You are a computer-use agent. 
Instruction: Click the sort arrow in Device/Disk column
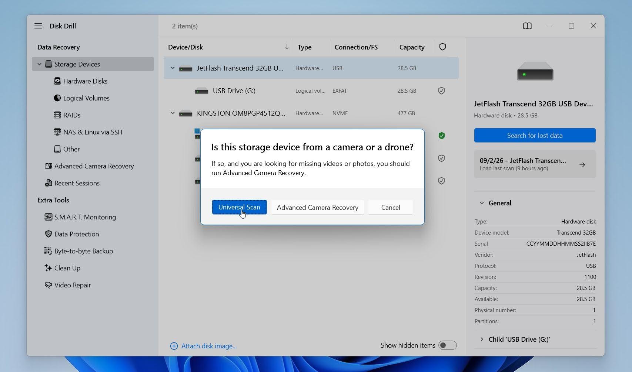287,47
